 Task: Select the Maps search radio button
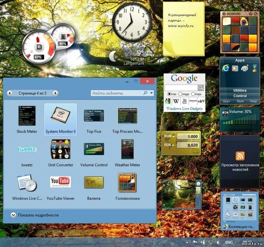tap(193, 94)
